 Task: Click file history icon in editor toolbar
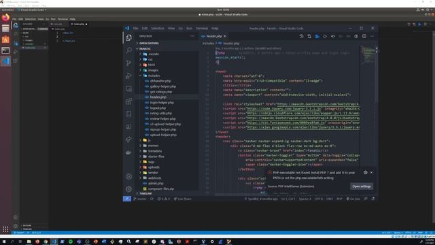click(x=301, y=36)
